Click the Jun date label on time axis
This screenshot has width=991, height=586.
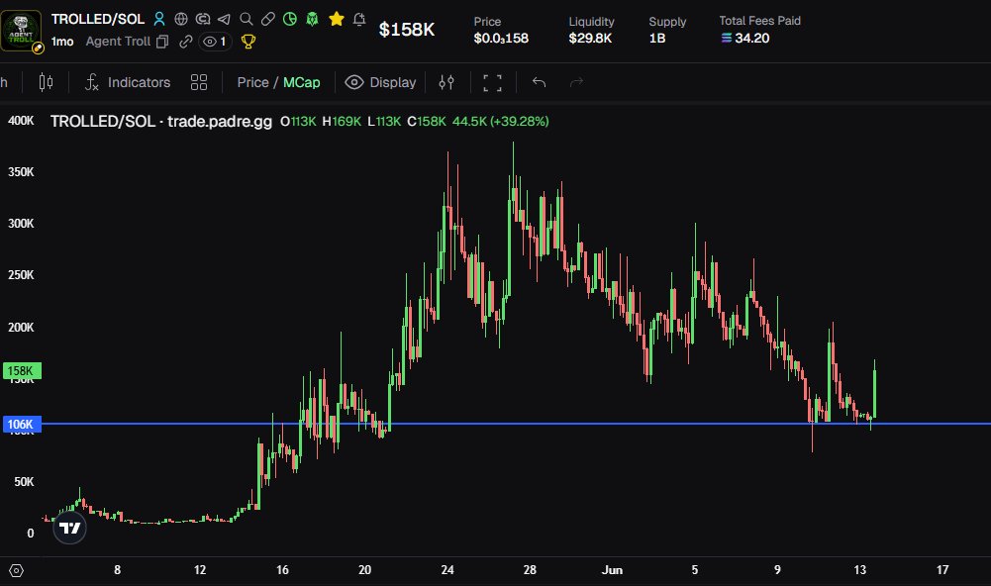click(x=612, y=569)
